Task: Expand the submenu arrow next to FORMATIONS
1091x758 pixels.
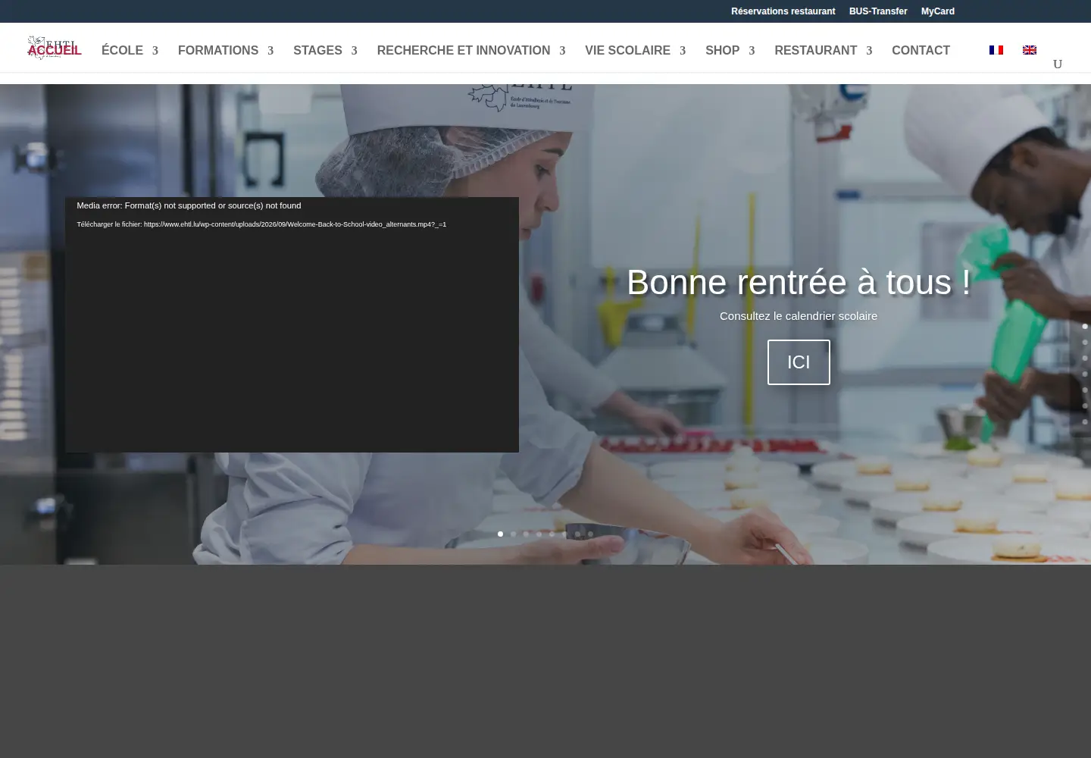Action: pos(270,51)
